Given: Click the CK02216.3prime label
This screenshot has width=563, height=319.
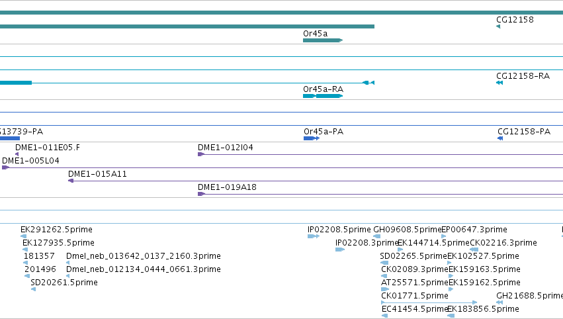Looking at the screenshot, I should (x=503, y=242).
